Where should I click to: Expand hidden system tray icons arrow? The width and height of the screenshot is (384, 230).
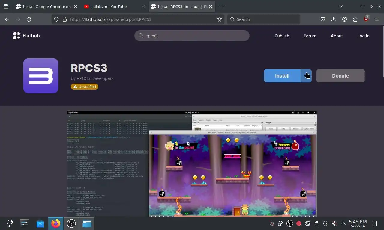pyautogui.click(x=343, y=223)
